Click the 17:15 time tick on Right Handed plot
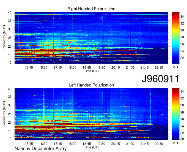 pyautogui.click(x=58, y=67)
